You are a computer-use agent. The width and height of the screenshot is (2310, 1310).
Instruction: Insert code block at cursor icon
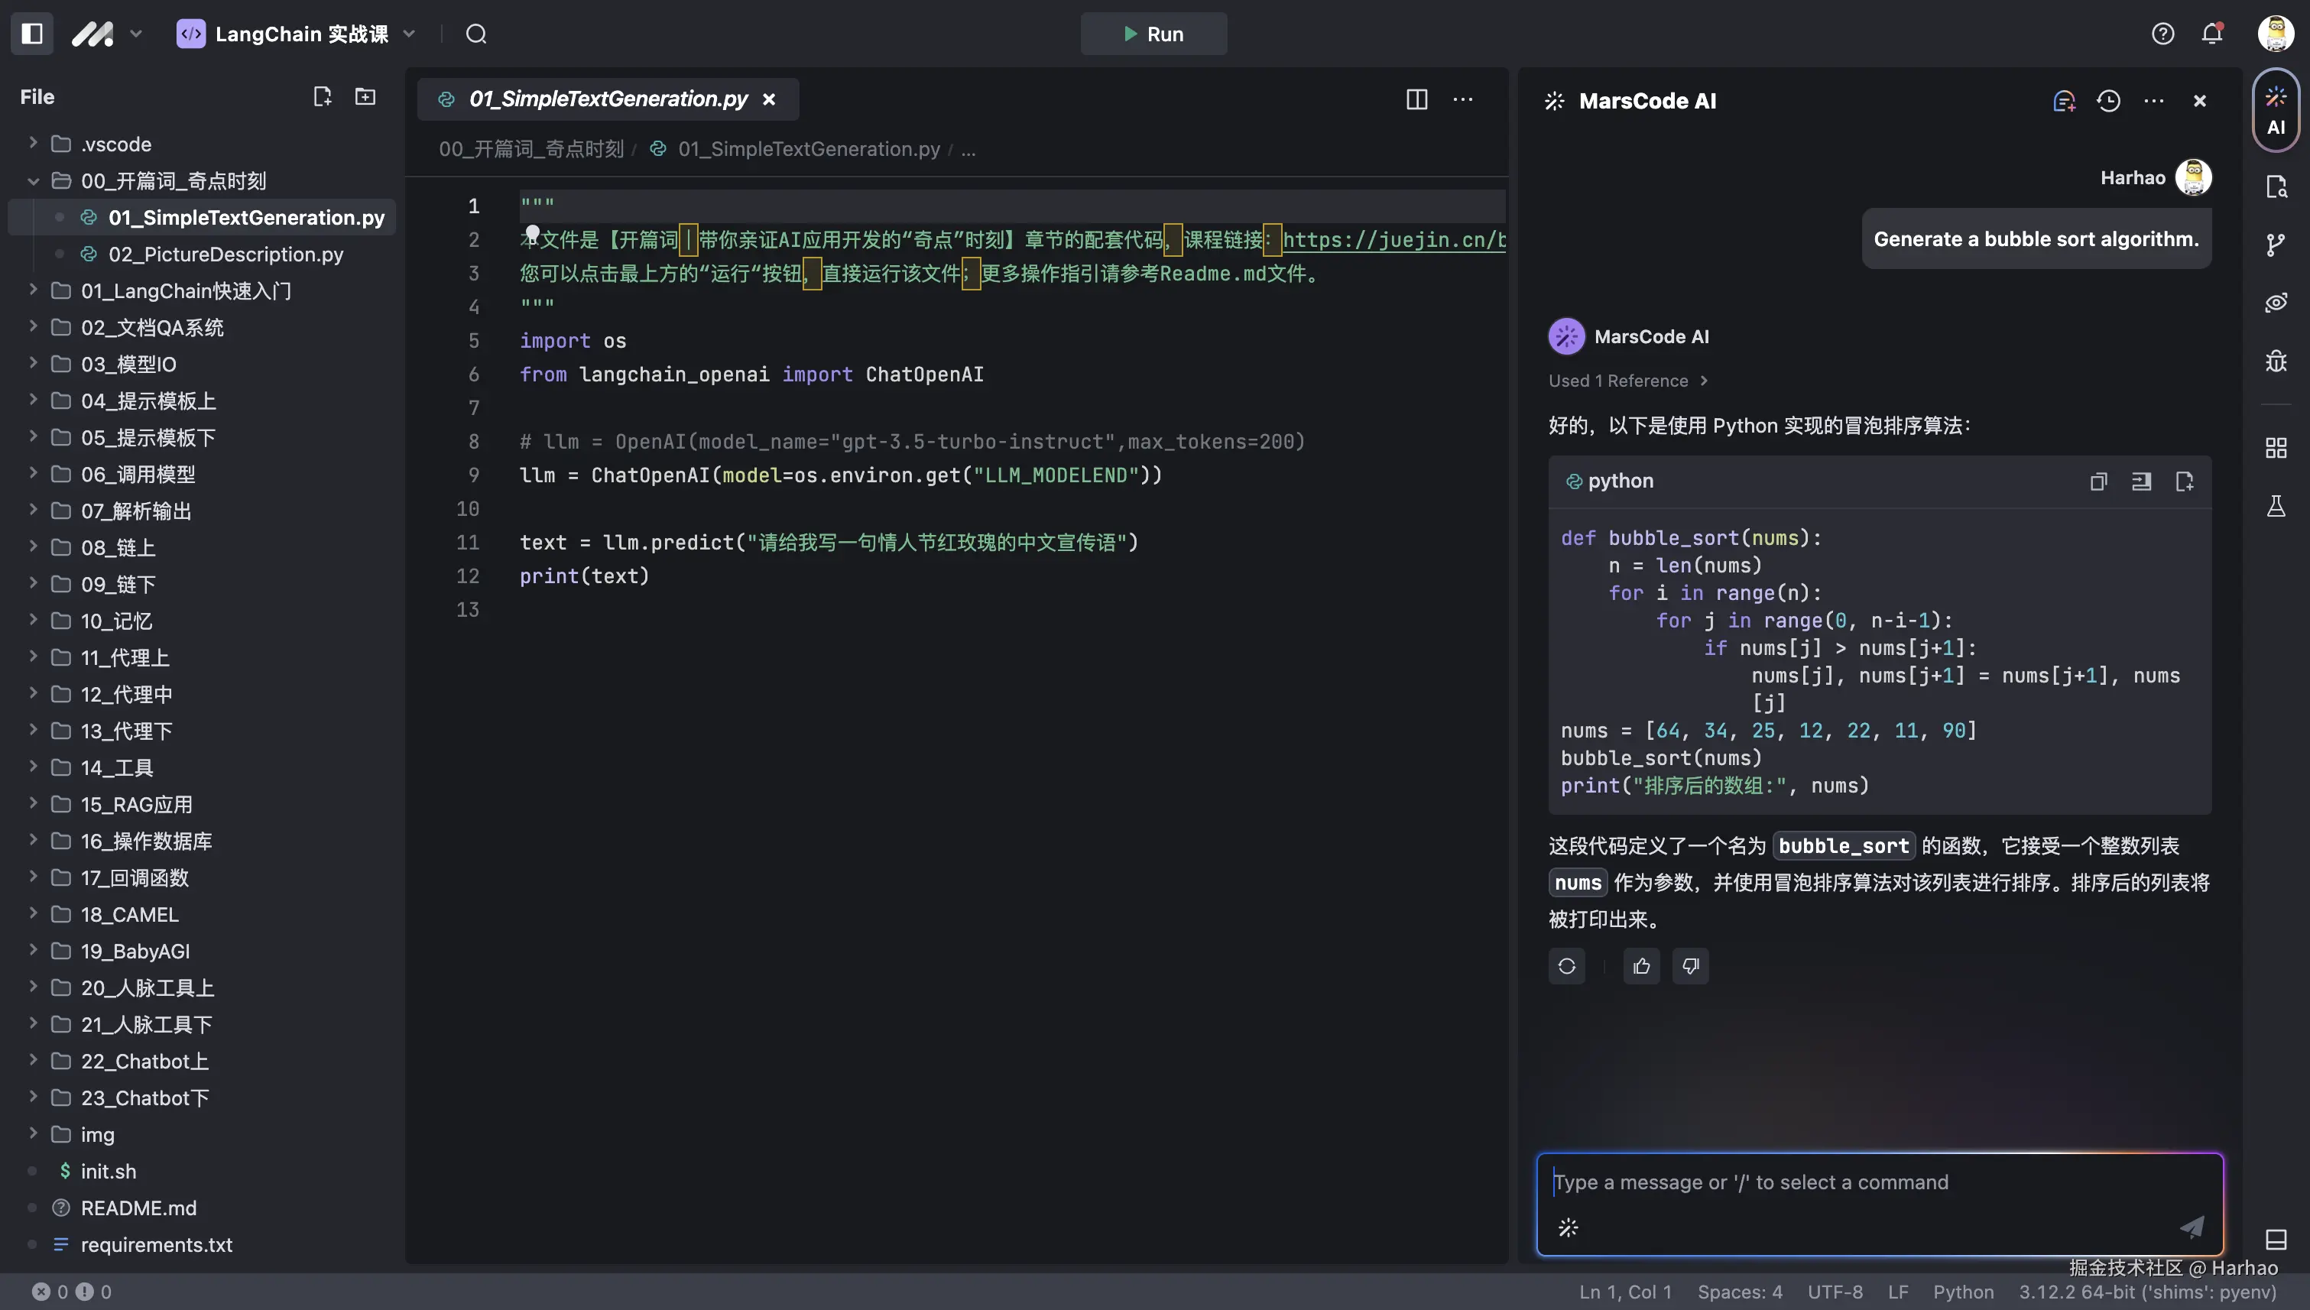[2142, 482]
